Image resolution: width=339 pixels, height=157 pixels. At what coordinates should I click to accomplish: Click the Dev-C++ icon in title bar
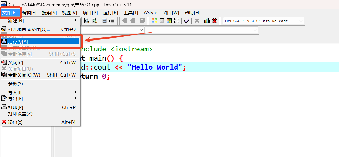coord(4,4)
